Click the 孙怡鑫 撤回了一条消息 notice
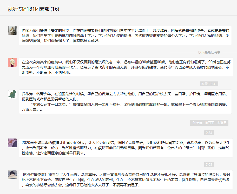Viewport: 237px width, 194px height. (x=209, y=123)
